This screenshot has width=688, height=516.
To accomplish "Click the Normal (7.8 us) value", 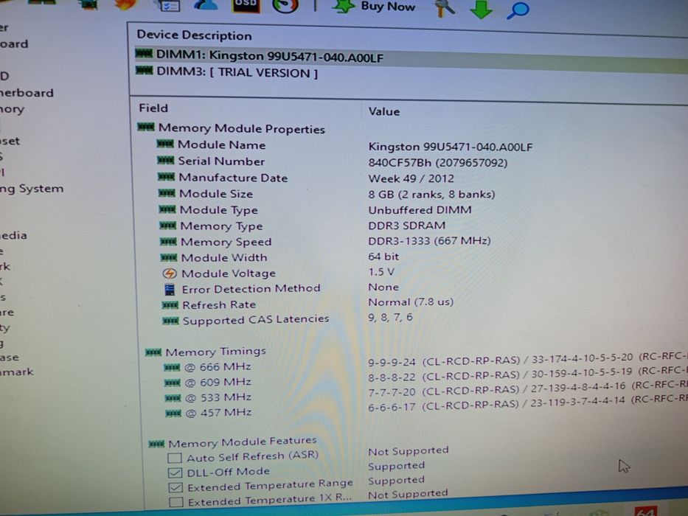I will (411, 302).
